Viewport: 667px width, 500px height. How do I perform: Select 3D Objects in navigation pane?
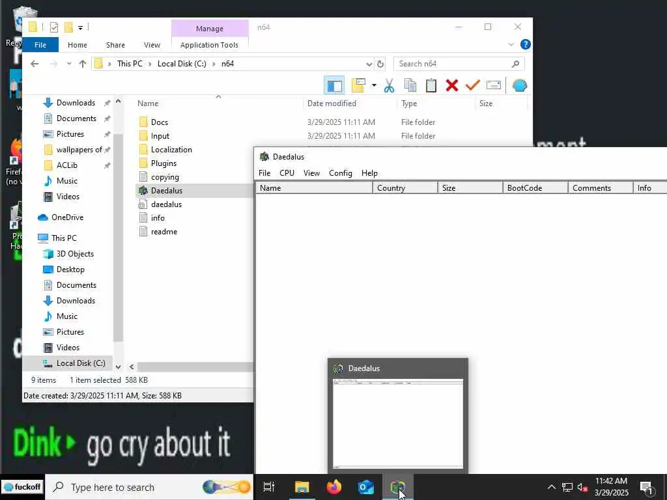click(x=75, y=254)
